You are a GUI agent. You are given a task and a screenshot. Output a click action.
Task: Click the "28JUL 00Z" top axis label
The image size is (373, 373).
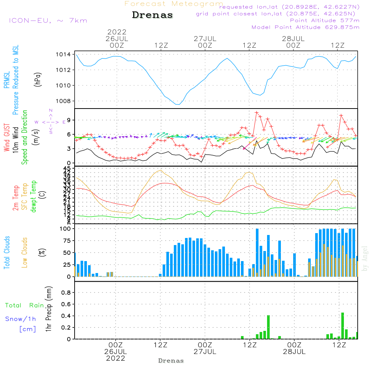click(x=293, y=42)
